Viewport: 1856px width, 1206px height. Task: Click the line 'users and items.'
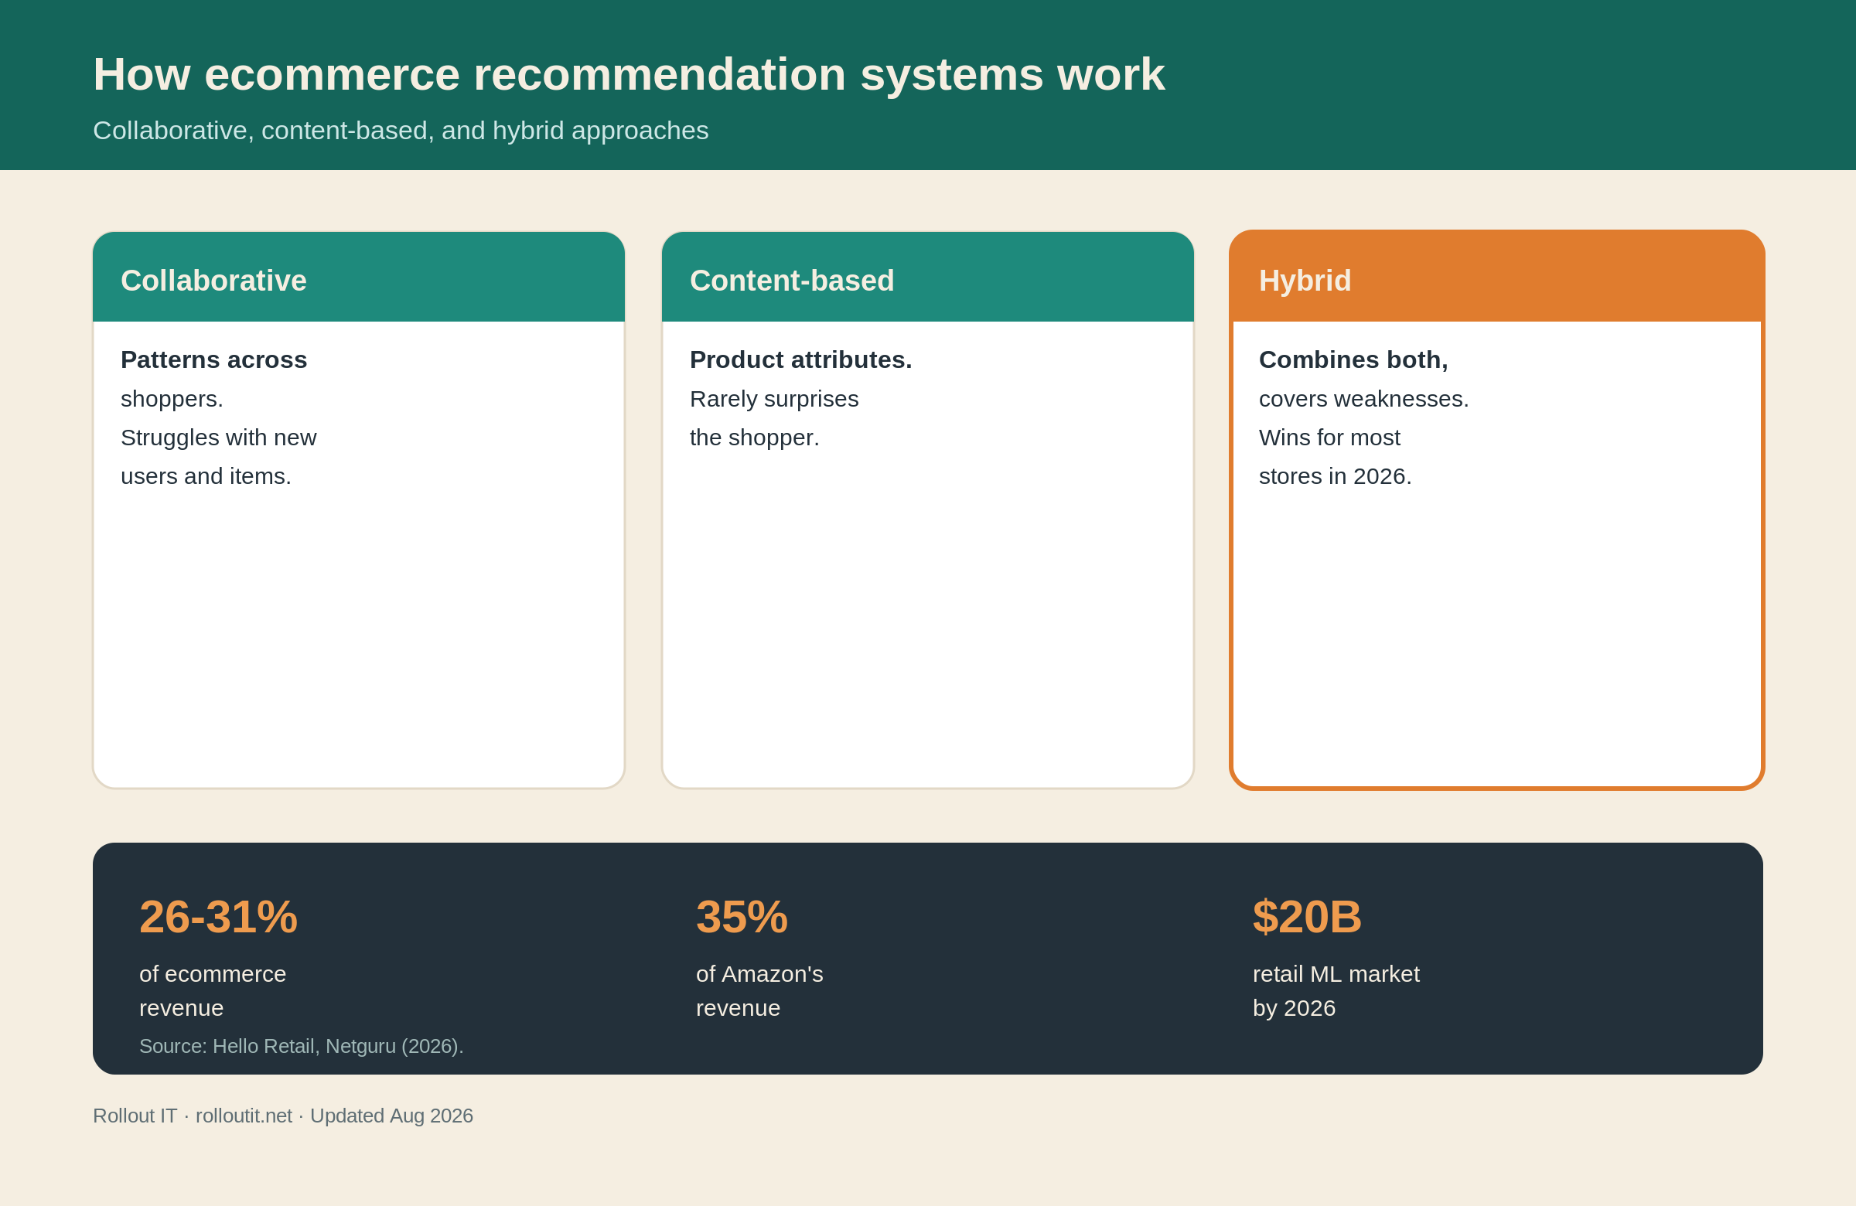(206, 476)
